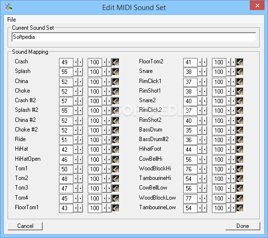Preview the Crash sound with its speaker icon
268x238 pixels.
click(116, 62)
